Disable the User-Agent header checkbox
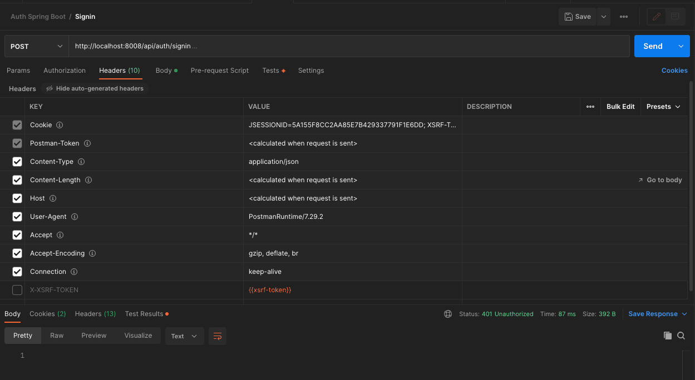This screenshot has width=695, height=380. (17, 217)
